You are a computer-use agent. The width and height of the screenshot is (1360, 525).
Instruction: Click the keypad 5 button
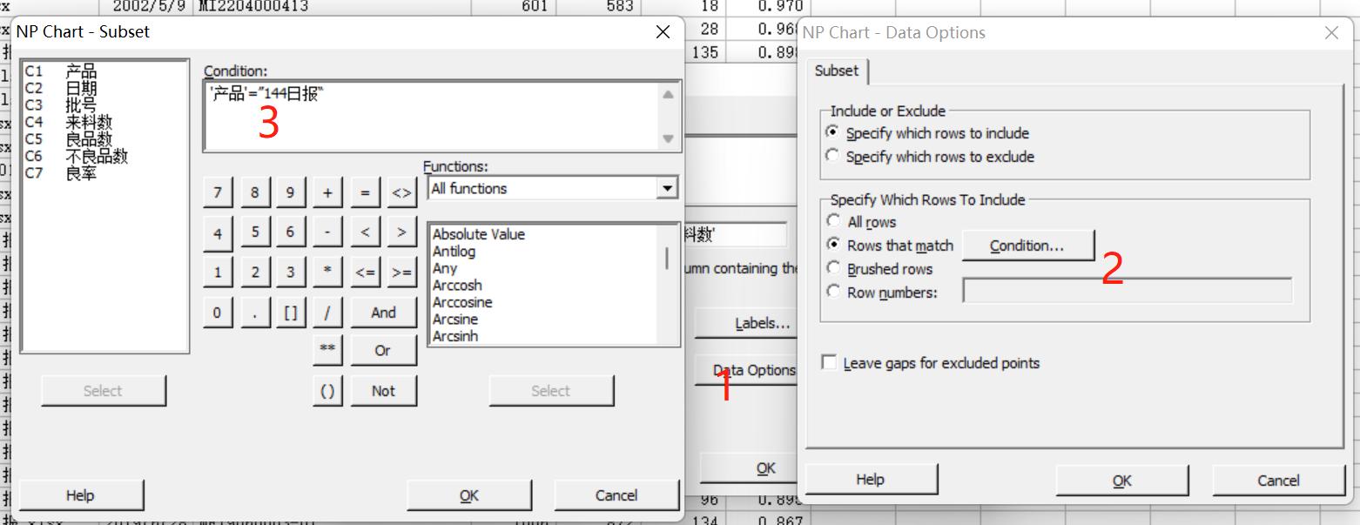click(254, 233)
